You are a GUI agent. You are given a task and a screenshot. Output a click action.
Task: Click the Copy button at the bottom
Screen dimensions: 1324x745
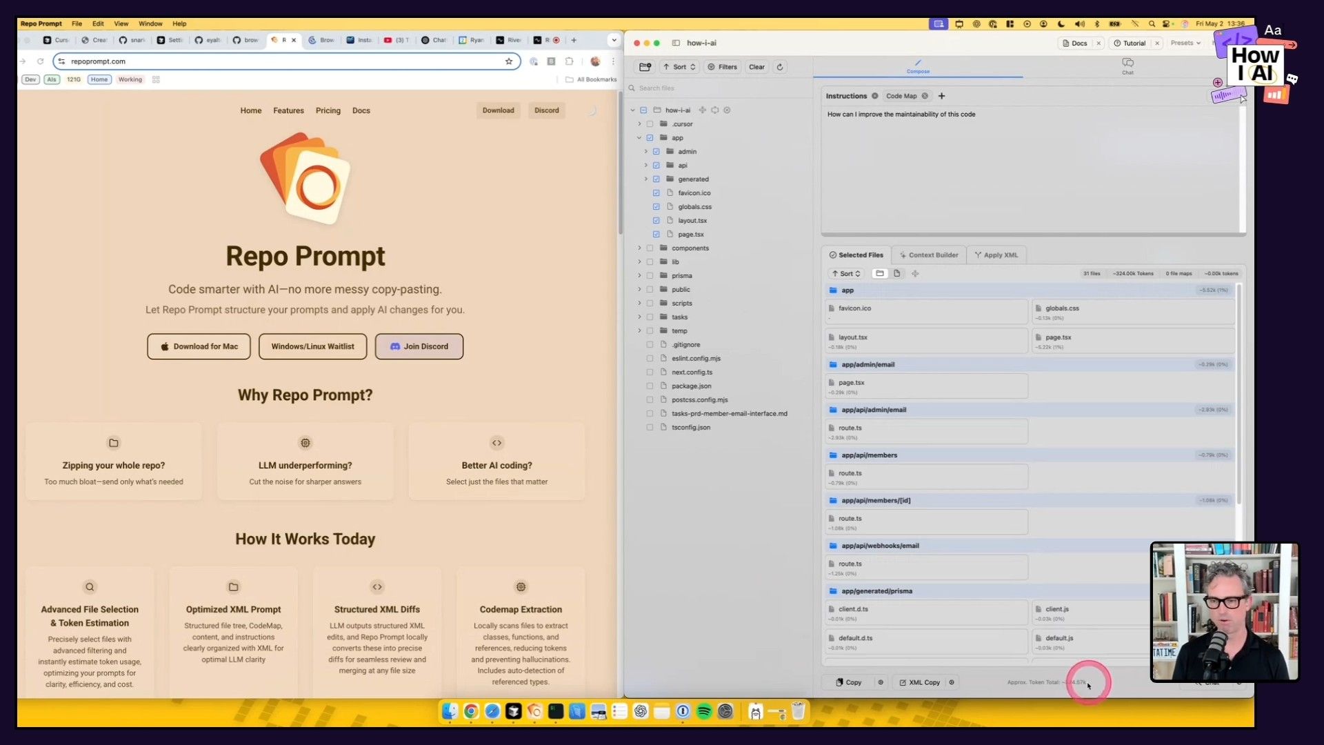(848, 682)
